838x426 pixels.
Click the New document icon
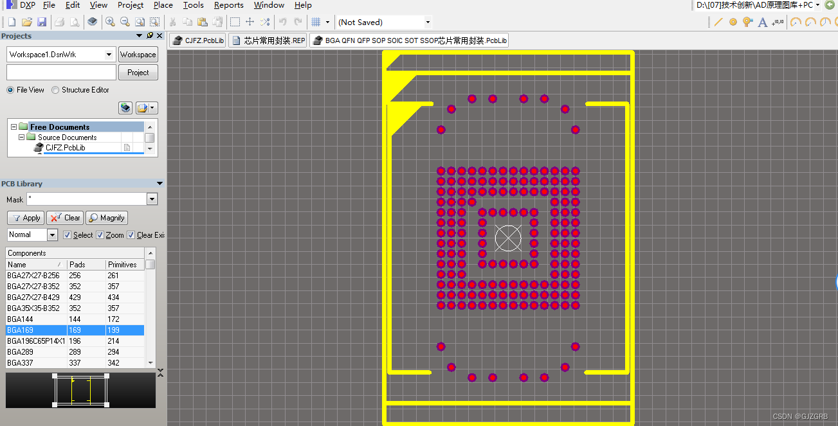point(11,22)
